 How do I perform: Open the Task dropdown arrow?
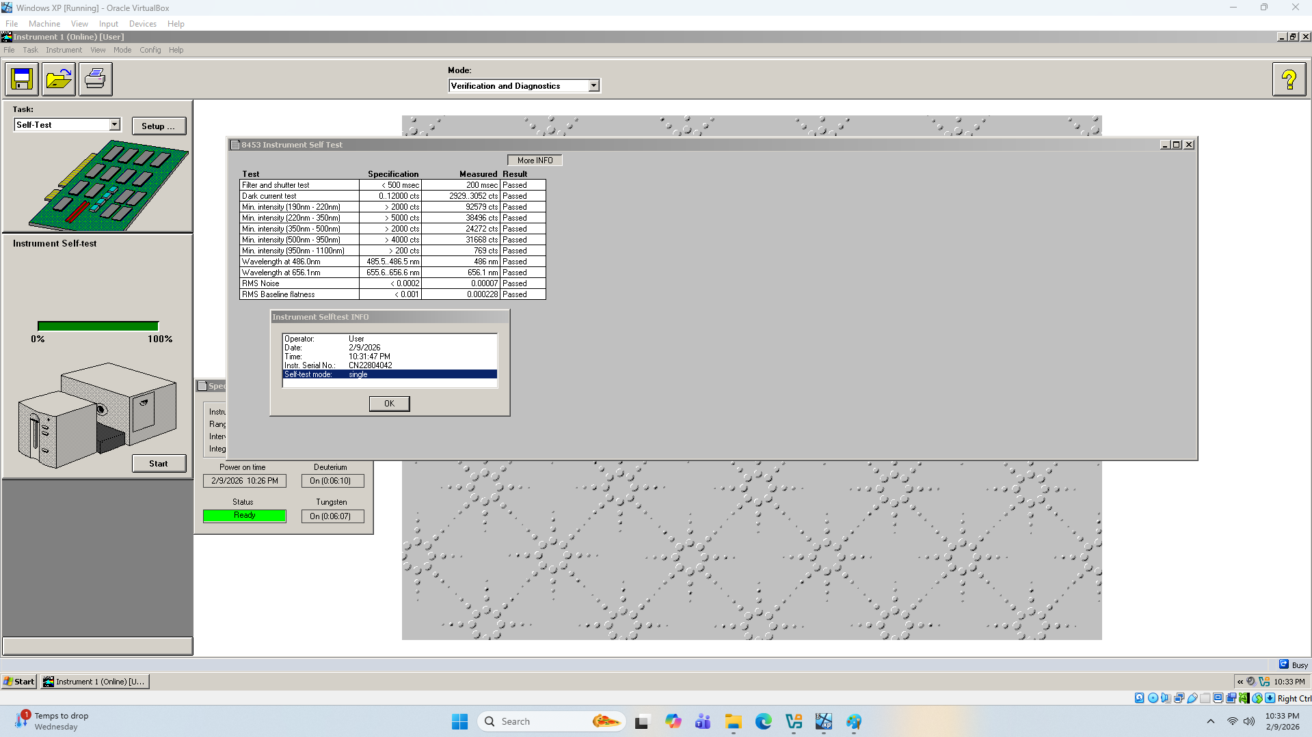click(x=114, y=125)
